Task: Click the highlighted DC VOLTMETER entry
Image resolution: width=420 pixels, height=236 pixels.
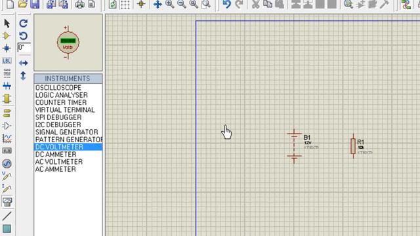Action: pyautogui.click(x=68, y=147)
